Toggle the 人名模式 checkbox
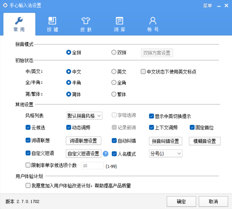Screen dimensions: 232x209 tap(124, 154)
